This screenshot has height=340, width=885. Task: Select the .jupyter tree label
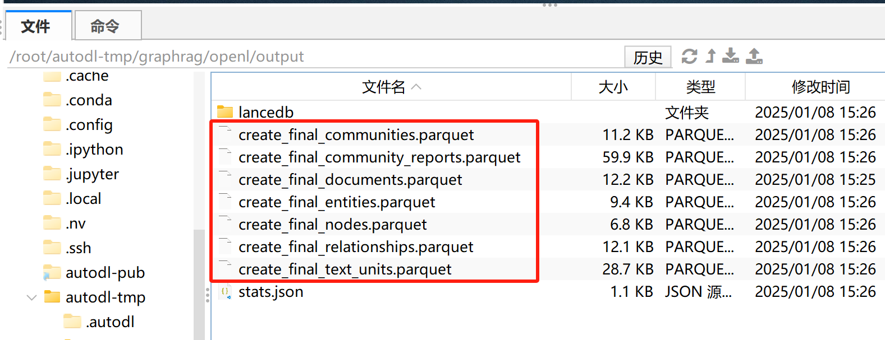click(92, 174)
